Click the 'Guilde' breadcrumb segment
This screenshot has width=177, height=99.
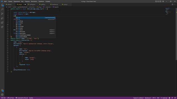(x=14, y=7)
